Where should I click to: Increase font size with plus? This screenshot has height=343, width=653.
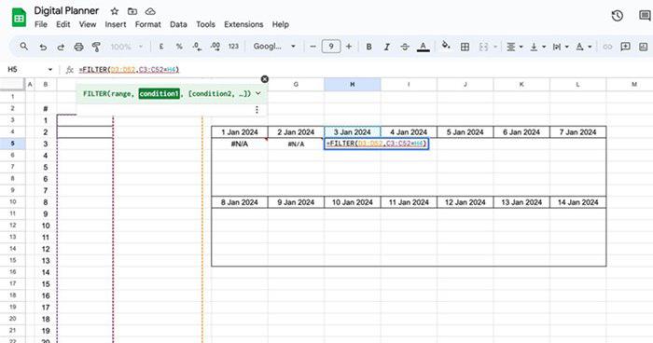tap(349, 47)
